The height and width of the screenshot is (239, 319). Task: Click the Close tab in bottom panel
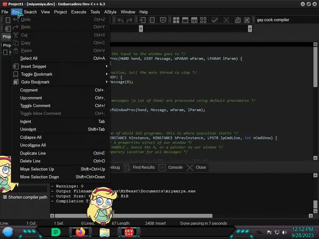197,167
